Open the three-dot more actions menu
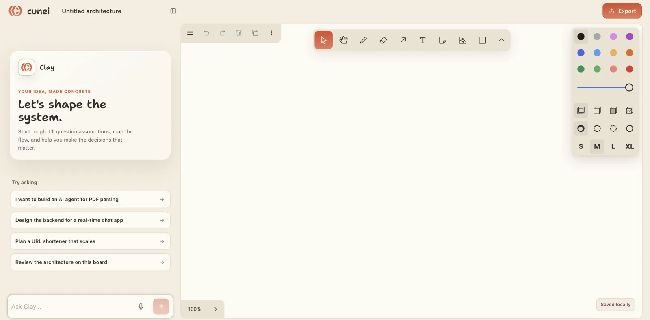The height and width of the screenshot is (320, 650). (271, 33)
